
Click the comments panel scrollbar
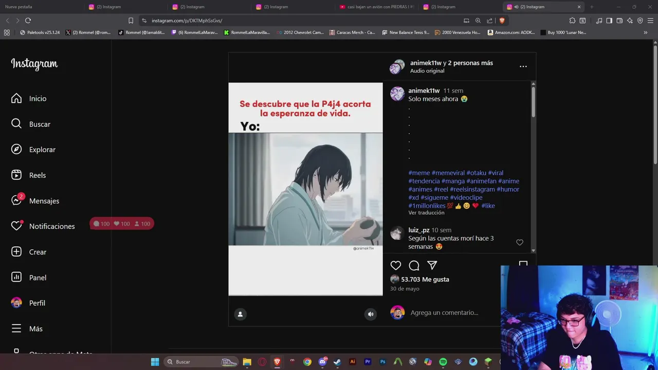click(x=533, y=103)
